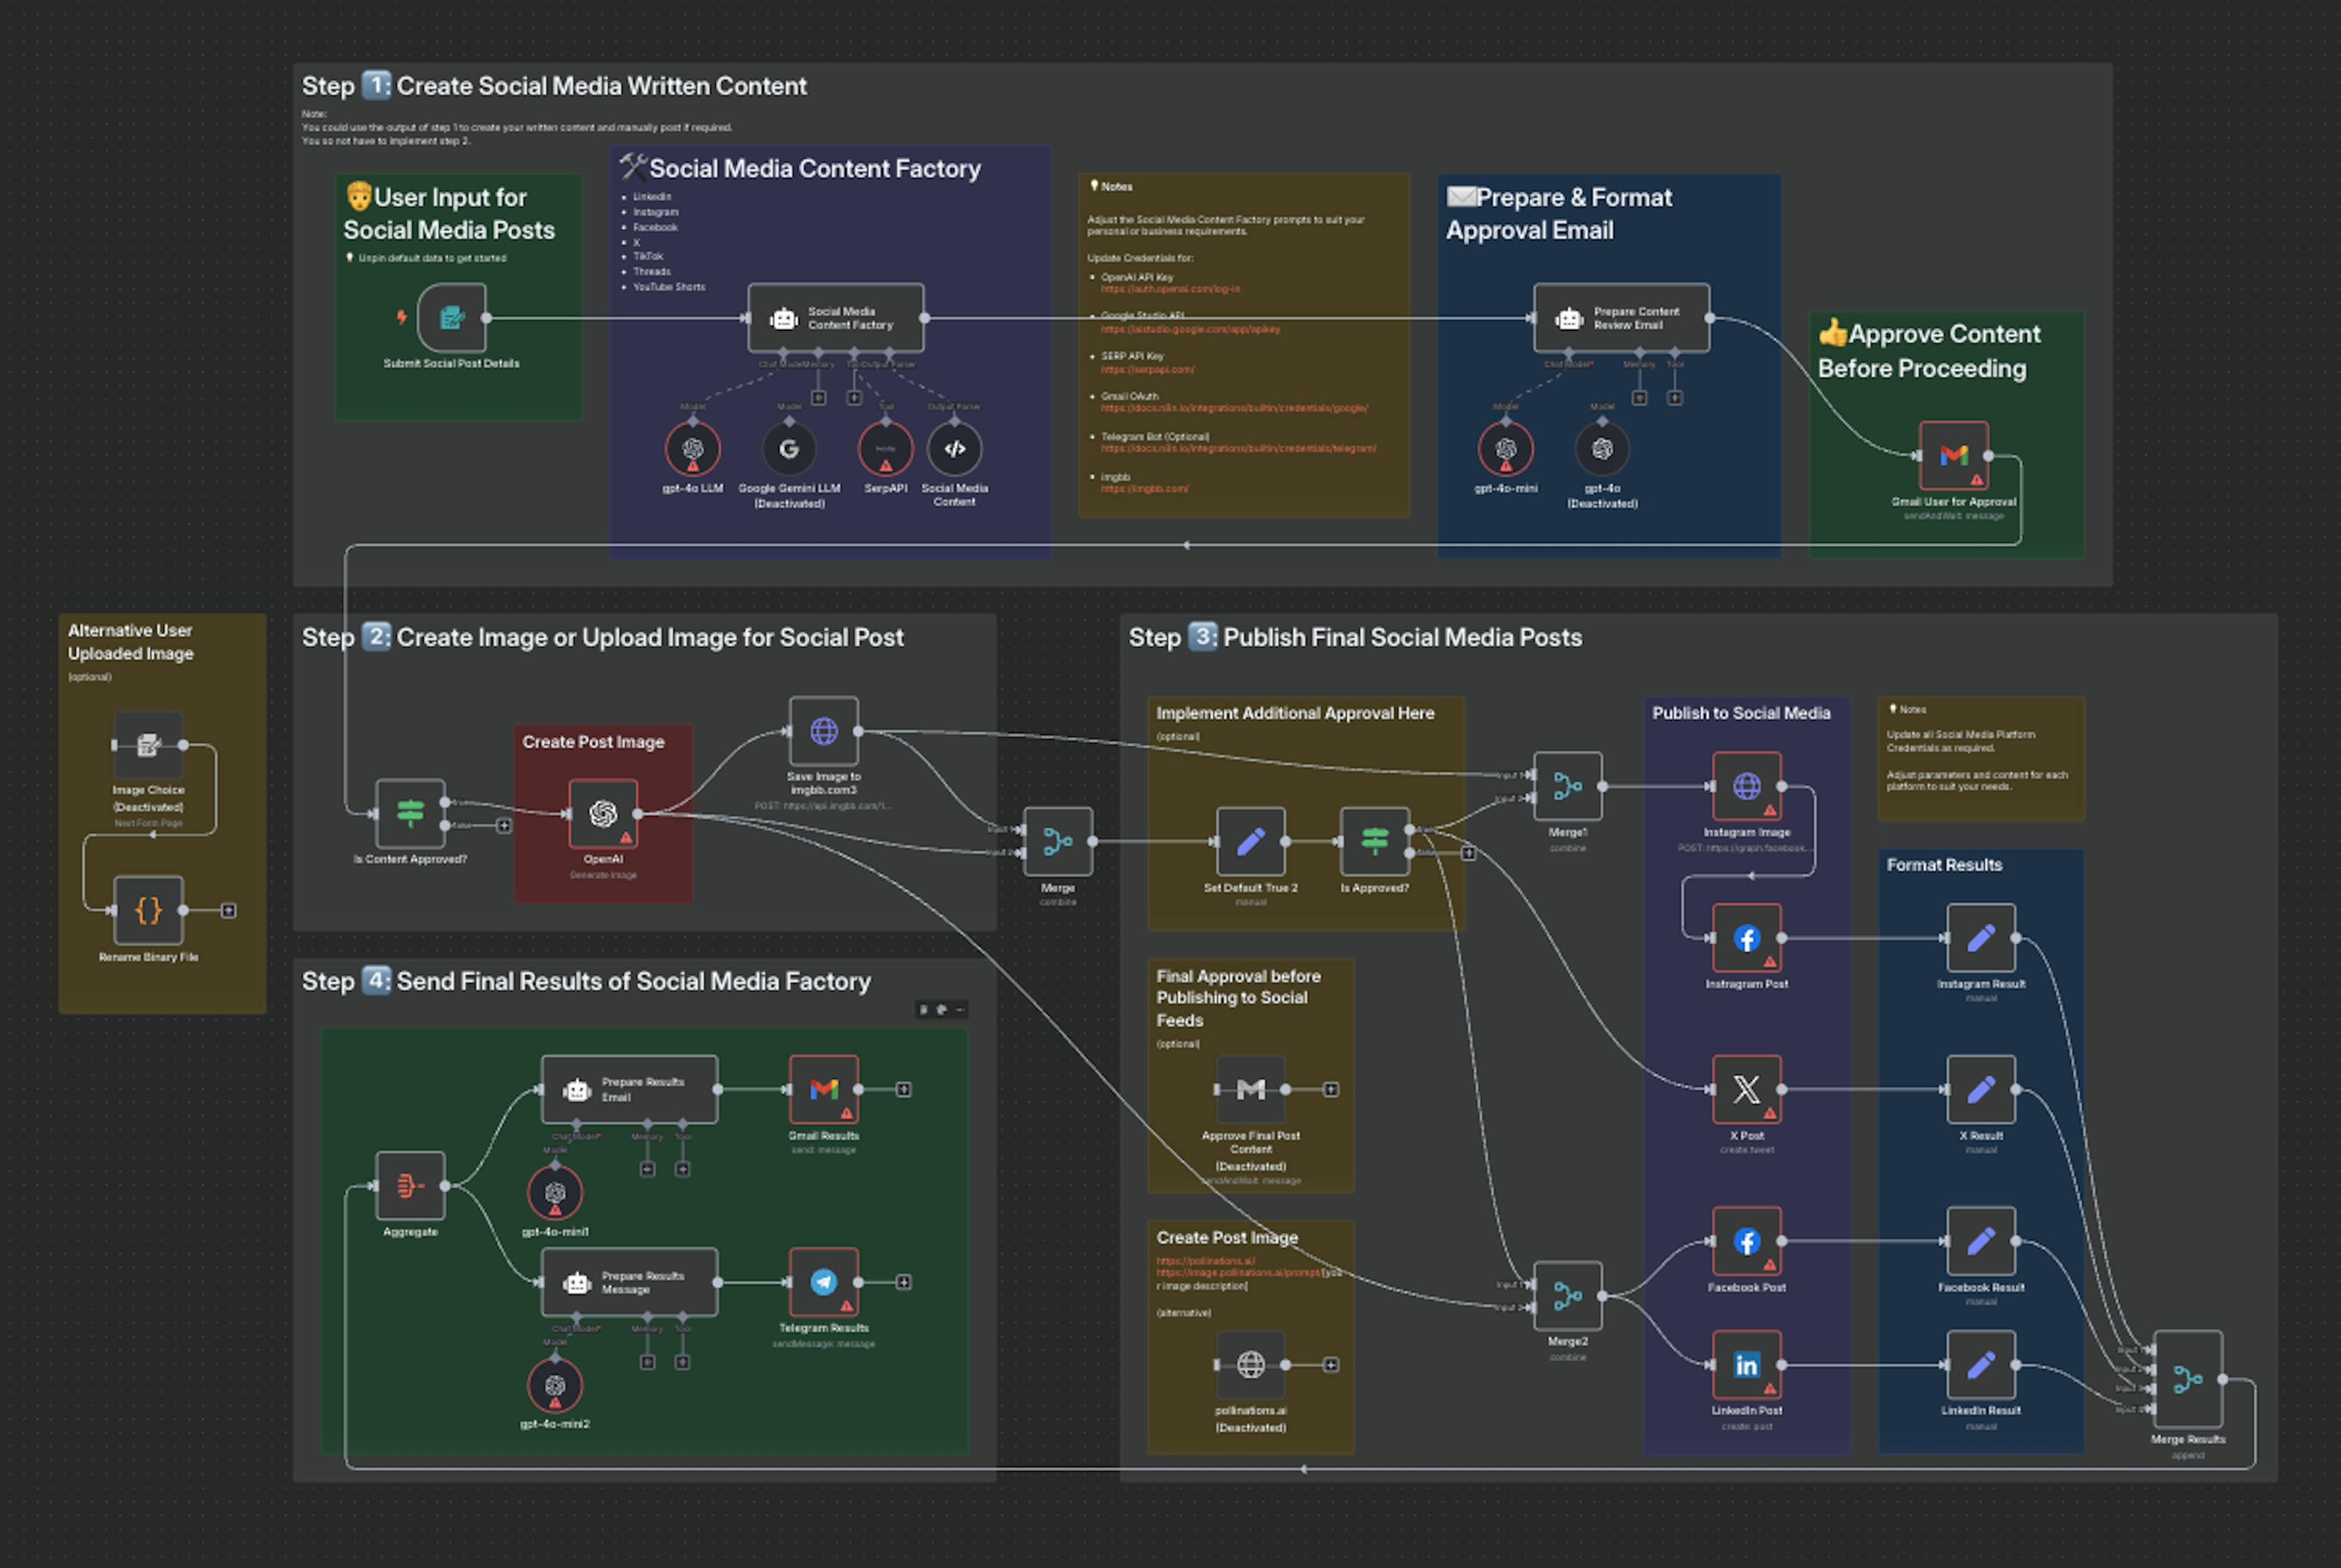
Task: Open the Step 4 sticky note options menu
Action: point(958,1010)
